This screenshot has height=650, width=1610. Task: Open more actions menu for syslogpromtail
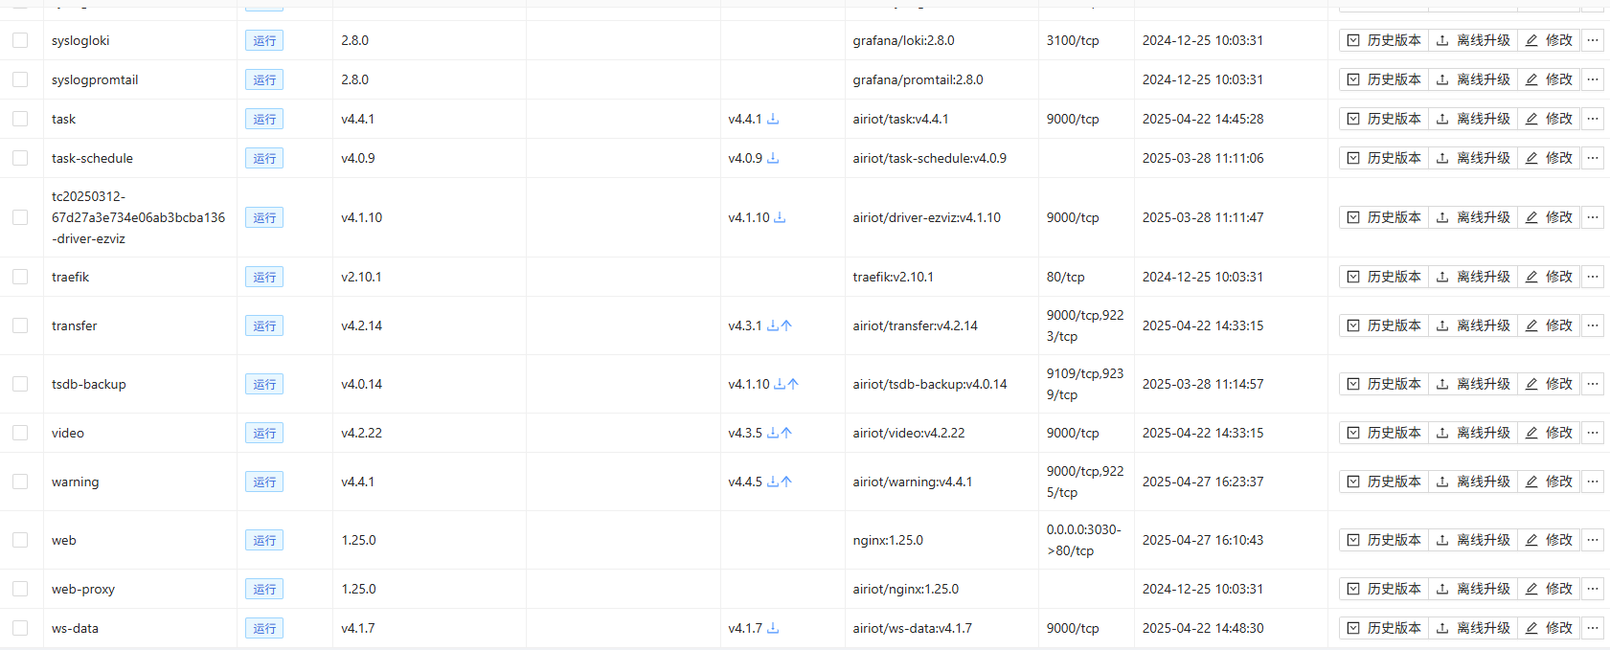(1593, 79)
